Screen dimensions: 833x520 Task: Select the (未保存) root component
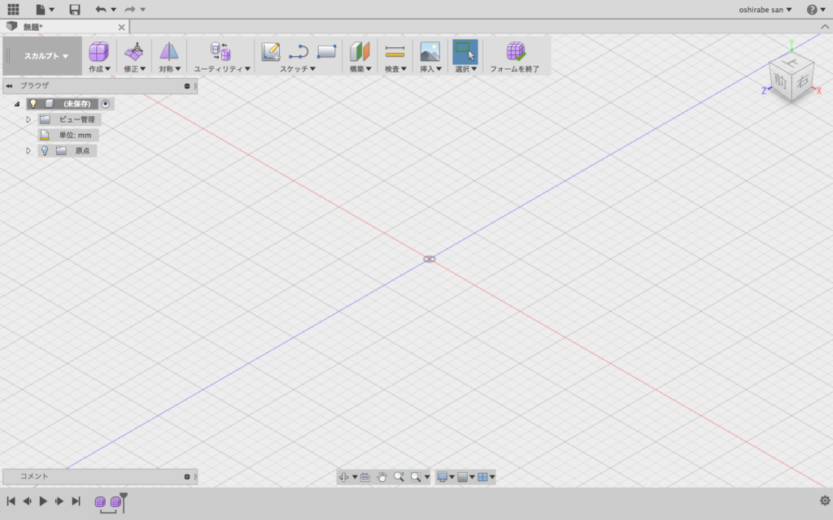tap(76, 104)
